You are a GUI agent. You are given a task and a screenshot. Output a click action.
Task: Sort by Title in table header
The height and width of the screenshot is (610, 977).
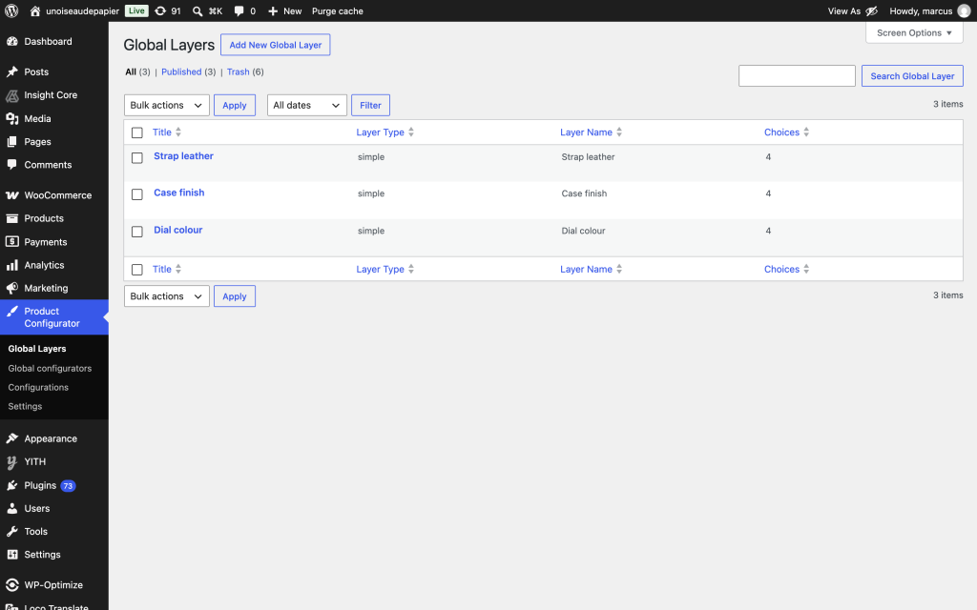click(x=166, y=132)
